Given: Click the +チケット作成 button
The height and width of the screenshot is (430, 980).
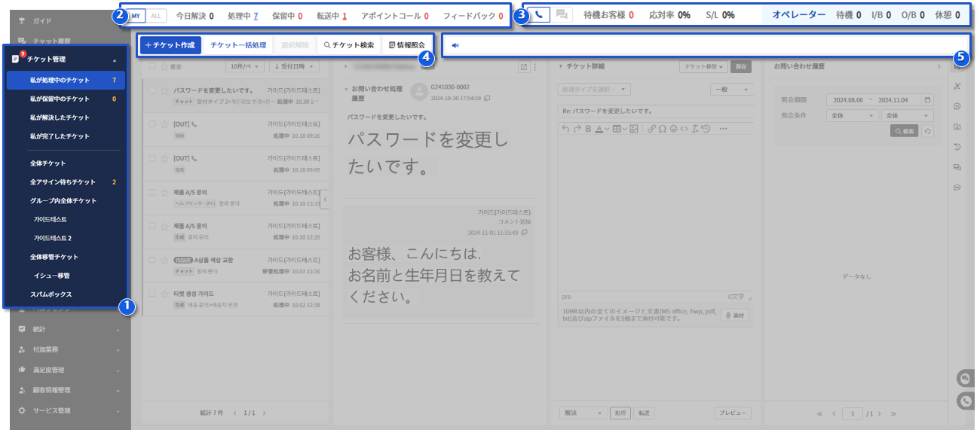Looking at the screenshot, I should coord(170,45).
